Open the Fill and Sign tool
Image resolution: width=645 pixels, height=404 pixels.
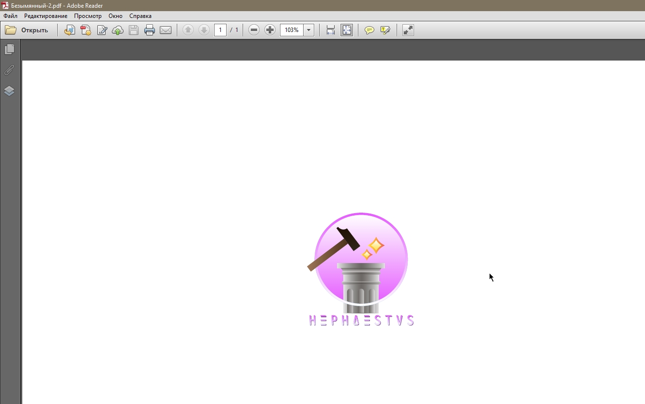102,30
